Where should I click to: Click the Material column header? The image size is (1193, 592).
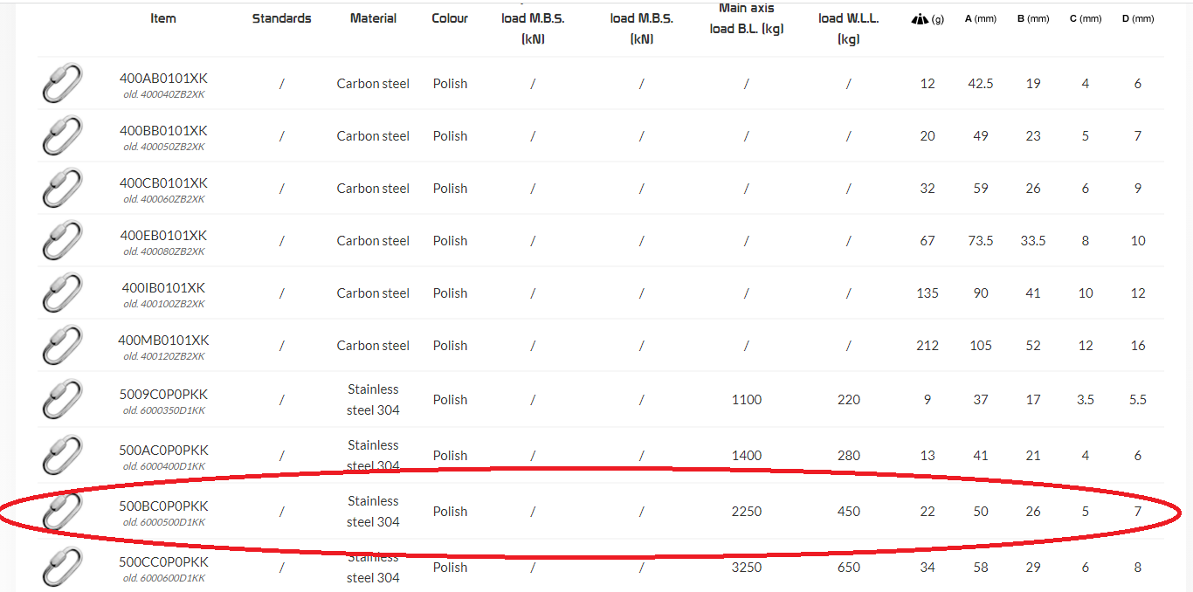(373, 18)
